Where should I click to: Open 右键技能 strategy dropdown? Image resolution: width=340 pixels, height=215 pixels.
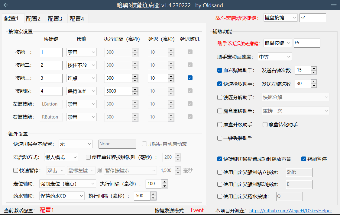coord(82,117)
